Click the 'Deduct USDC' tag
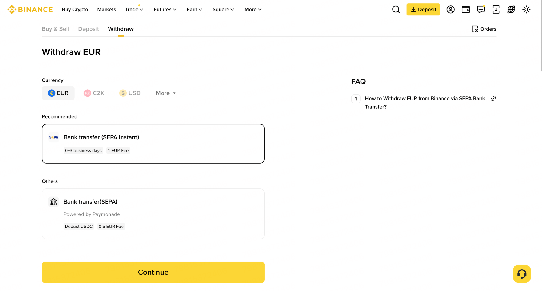Screen dimensions: 542x291 click(79, 227)
